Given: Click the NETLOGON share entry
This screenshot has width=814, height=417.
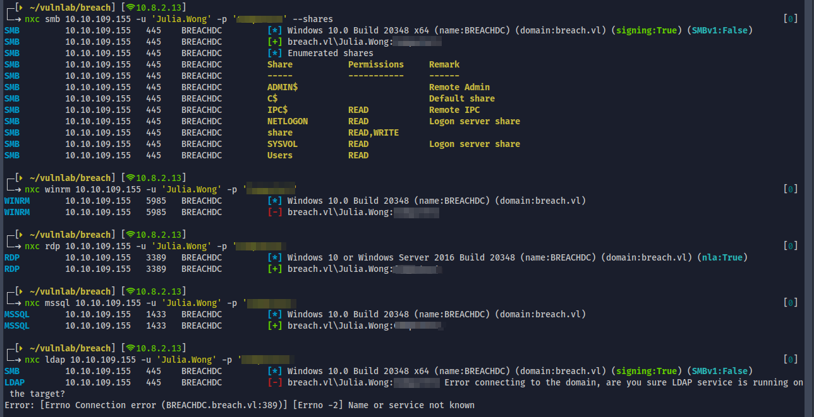Looking at the screenshot, I should tap(287, 121).
